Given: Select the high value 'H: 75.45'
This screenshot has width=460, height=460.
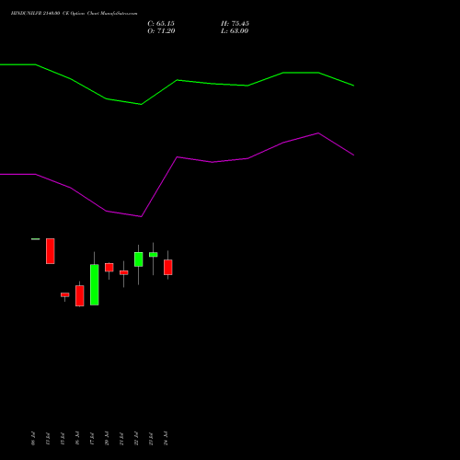Looking at the screenshot, I should [235, 24].
